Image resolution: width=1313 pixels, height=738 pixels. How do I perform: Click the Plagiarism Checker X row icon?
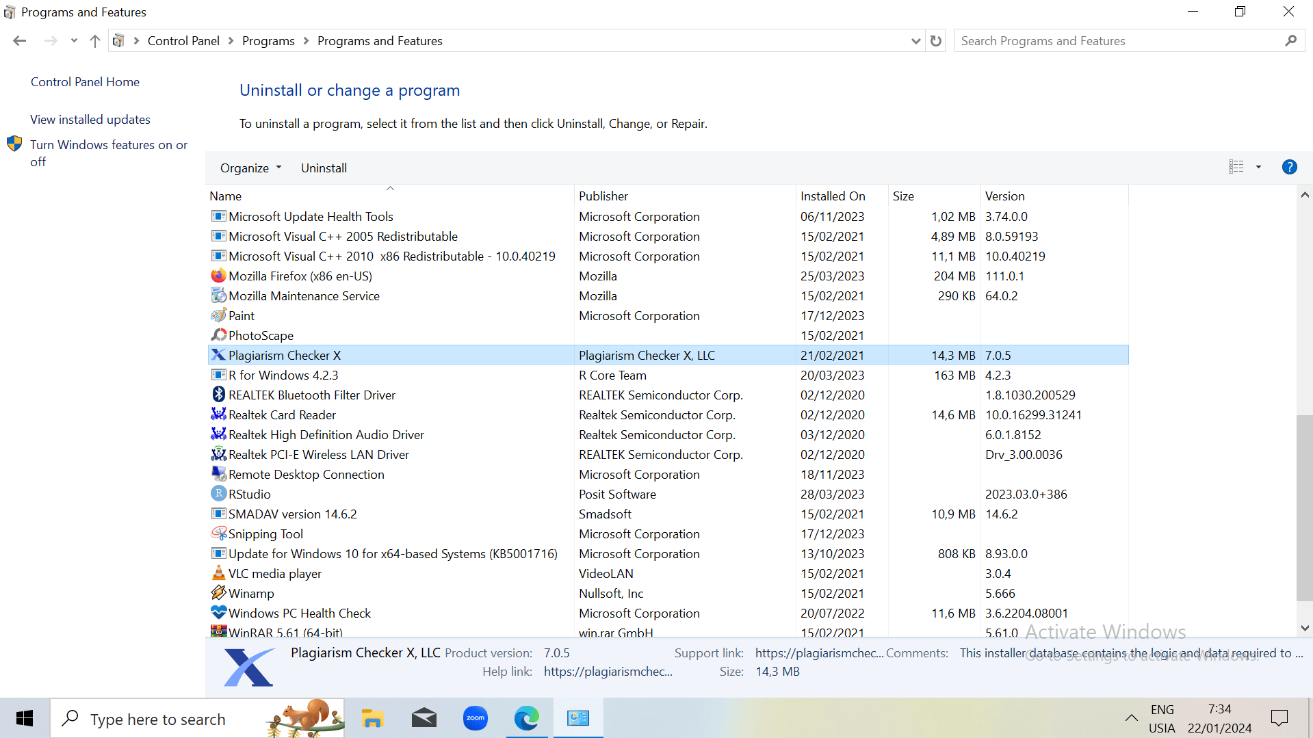218,355
